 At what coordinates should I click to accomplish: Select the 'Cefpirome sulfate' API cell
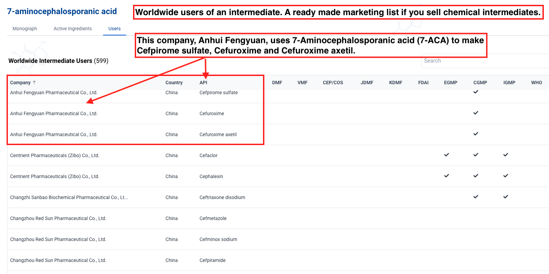click(219, 92)
